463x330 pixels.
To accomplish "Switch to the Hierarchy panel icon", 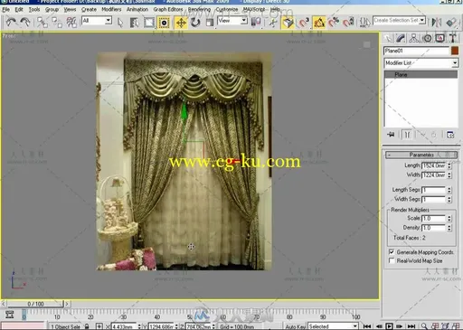I will [x=414, y=38].
